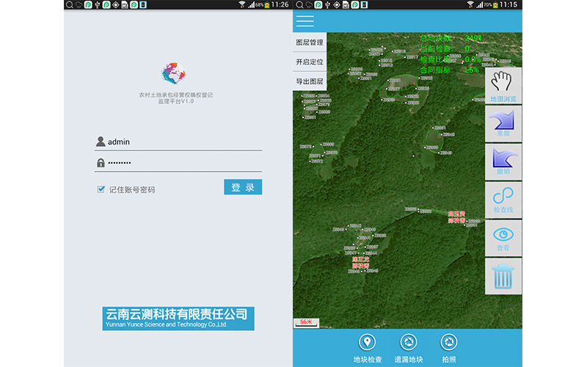The image size is (587, 367).
Task: Click the colorful globe app logo
Action: tap(173, 73)
